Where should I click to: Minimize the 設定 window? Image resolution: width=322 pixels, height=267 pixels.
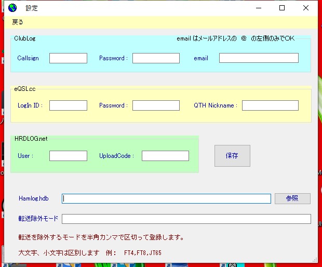click(x=259, y=8)
